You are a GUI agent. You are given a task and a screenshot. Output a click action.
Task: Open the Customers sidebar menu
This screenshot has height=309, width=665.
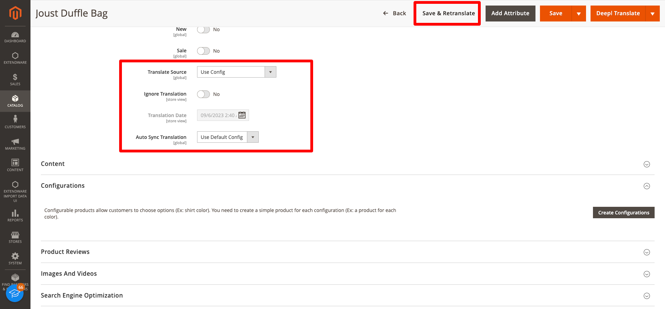tap(15, 123)
